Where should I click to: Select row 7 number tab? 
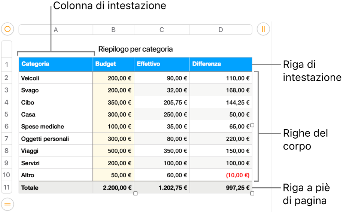[7, 139]
